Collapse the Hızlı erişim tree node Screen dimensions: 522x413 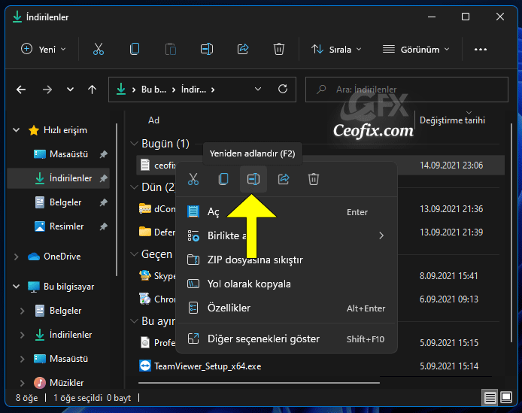pos(17,130)
